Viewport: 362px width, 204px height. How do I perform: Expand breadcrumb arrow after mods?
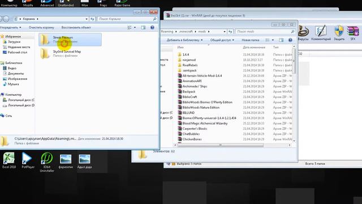coord(209,32)
